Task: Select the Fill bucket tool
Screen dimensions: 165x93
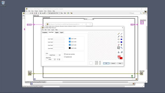Action: [x=121, y=37]
